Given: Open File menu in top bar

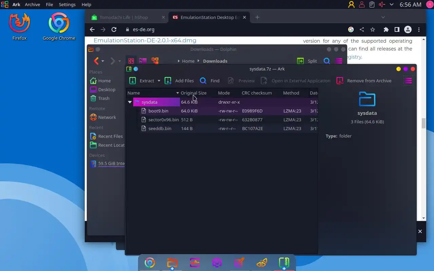Looking at the screenshot, I should 50,4.
